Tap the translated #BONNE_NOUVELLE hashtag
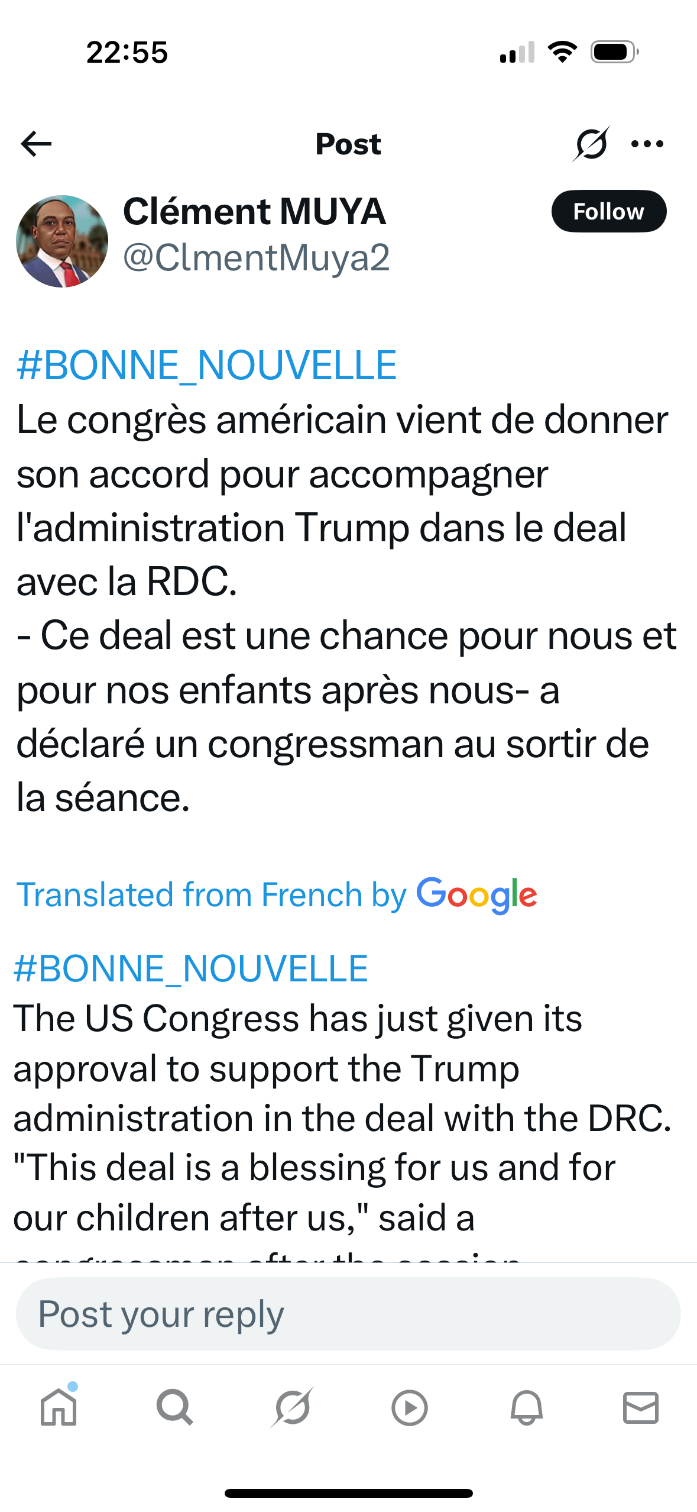Viewport: 697px width, 1512px height. point(190,968)
